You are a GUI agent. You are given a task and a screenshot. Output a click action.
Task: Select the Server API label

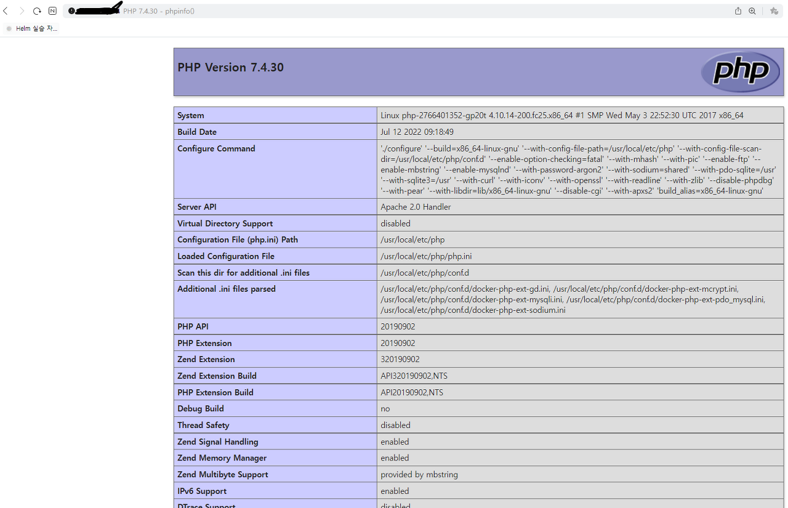pyautogui.click(x=197, y=207)
